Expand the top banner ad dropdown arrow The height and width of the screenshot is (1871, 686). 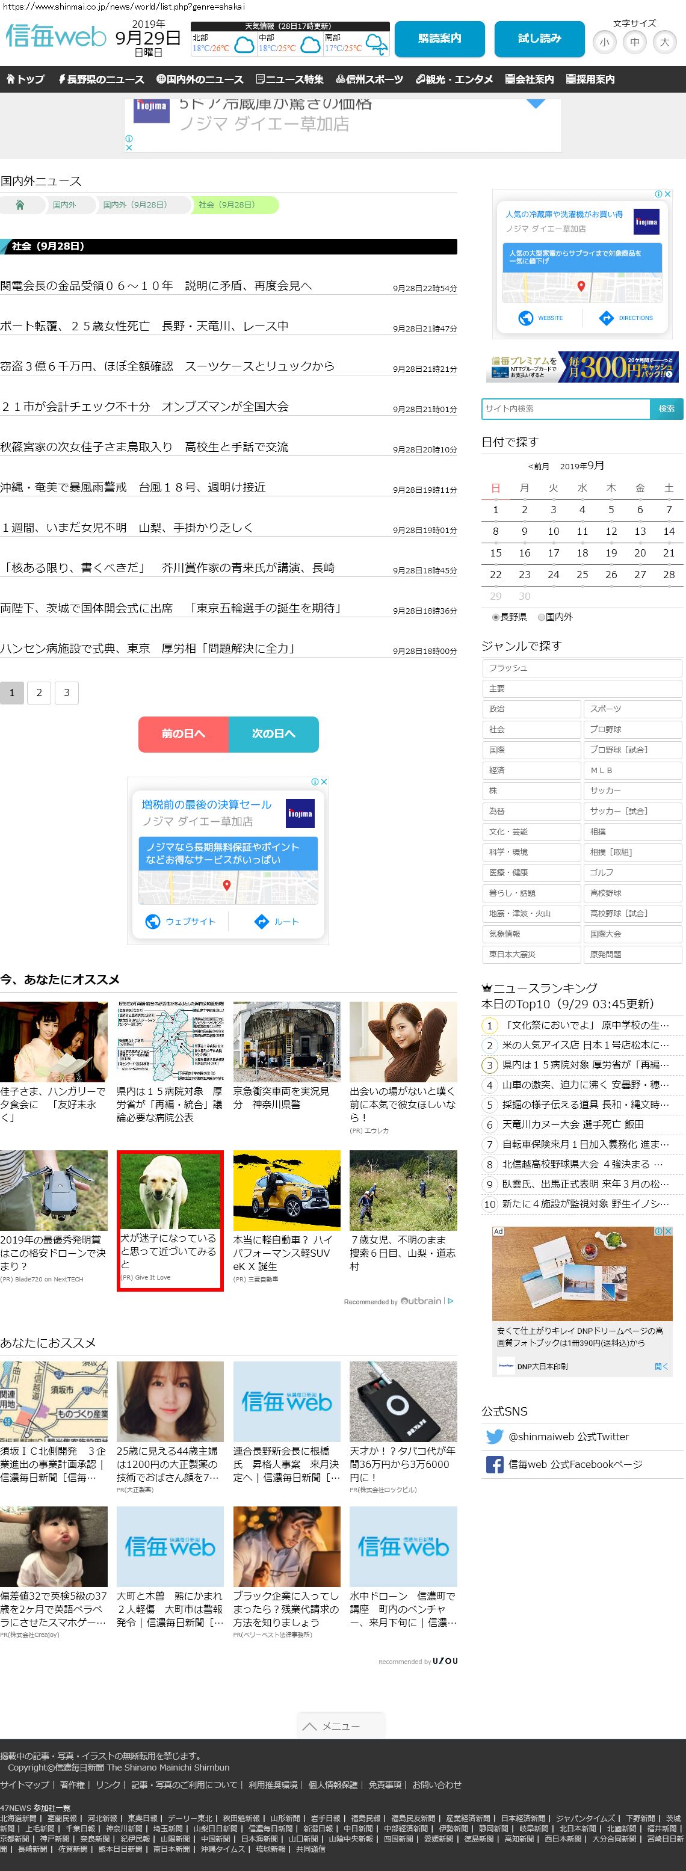pyautogui.click(x=536, y=104)
